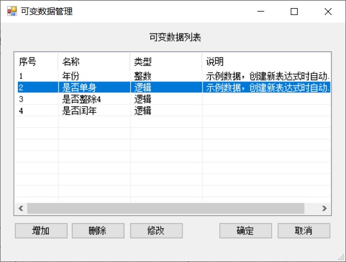Click sequence number 3 in the list

[x=21, y=99]
